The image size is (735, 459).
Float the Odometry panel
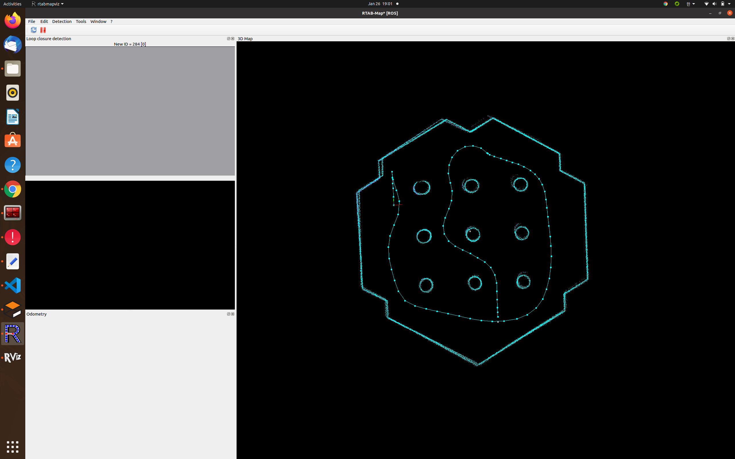pyautogui.click(x=229, y=314)
